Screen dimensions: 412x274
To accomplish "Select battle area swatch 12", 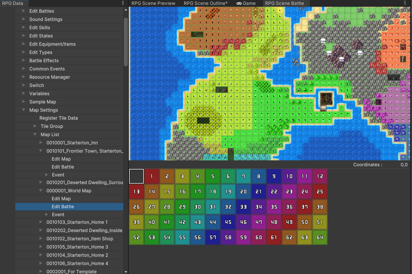I will (320, 176).
